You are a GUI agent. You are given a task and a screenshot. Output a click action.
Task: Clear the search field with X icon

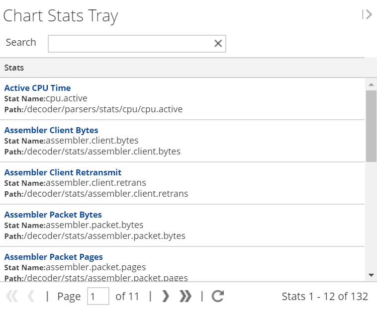pos(218,44)
